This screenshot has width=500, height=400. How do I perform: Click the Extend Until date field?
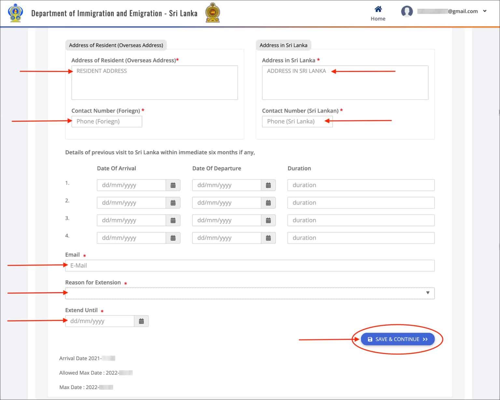pyautogui.click(x=100, y=321)
